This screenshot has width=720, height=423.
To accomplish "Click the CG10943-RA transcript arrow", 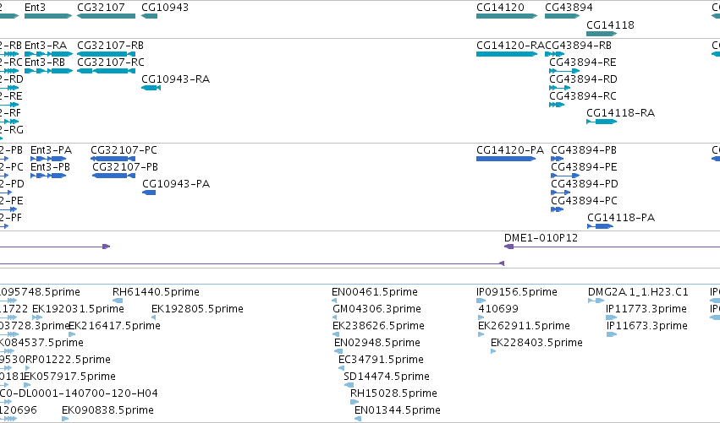I will click(x=151, y=88).
